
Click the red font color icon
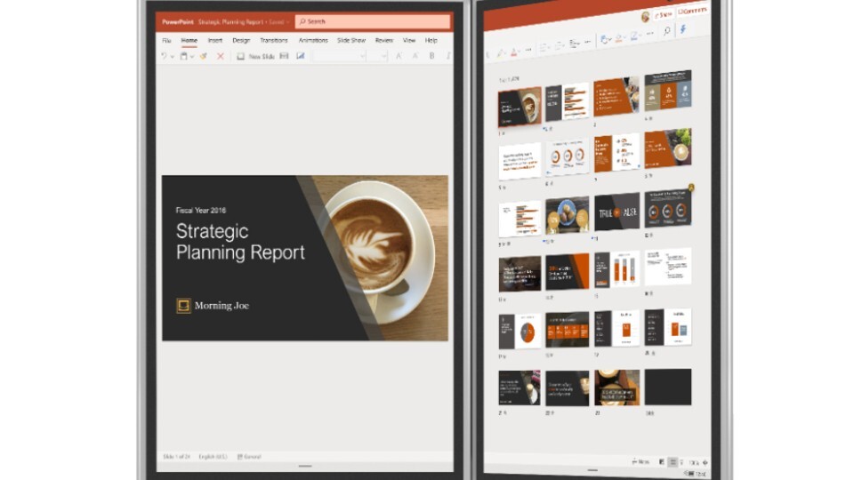click(513, 52)
